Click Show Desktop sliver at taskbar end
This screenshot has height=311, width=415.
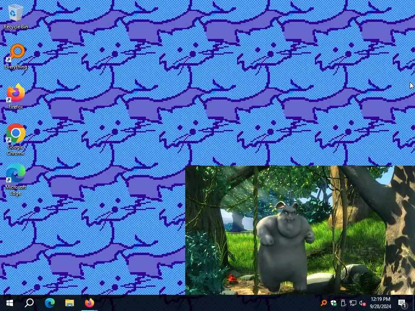(x=414, y=303)
